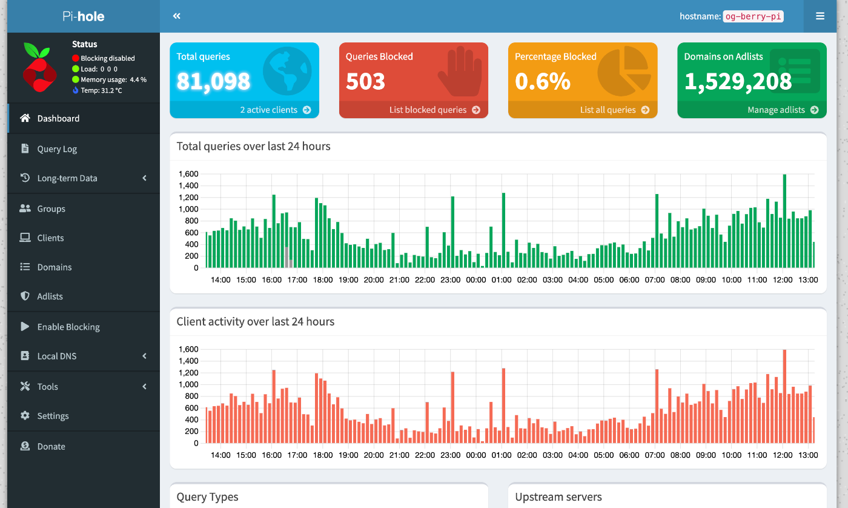Click gray blocked-queries bar near 16:30 in chart

pos(286,257)
